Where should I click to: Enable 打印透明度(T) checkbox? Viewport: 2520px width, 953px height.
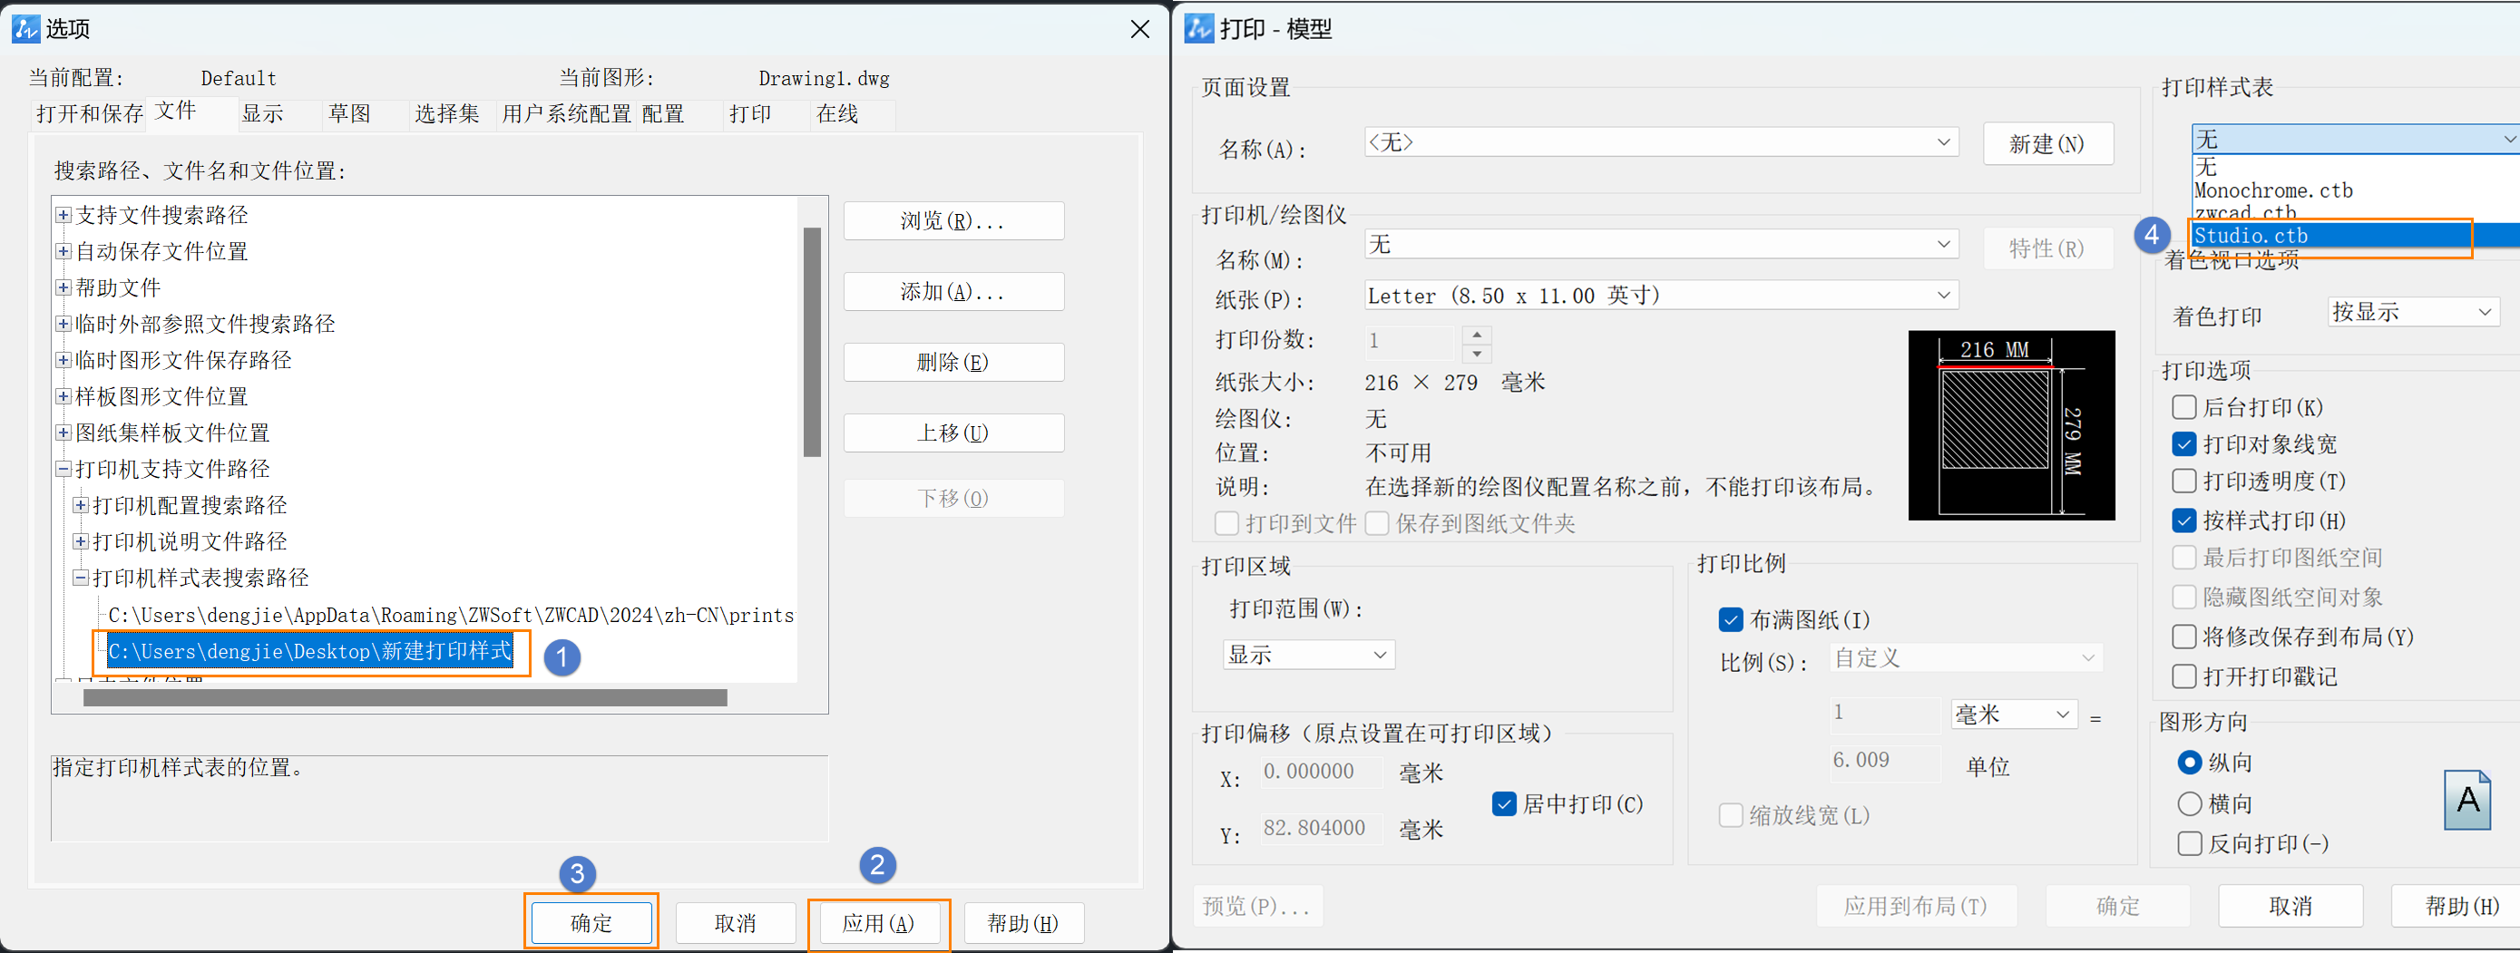[2183, 481]
